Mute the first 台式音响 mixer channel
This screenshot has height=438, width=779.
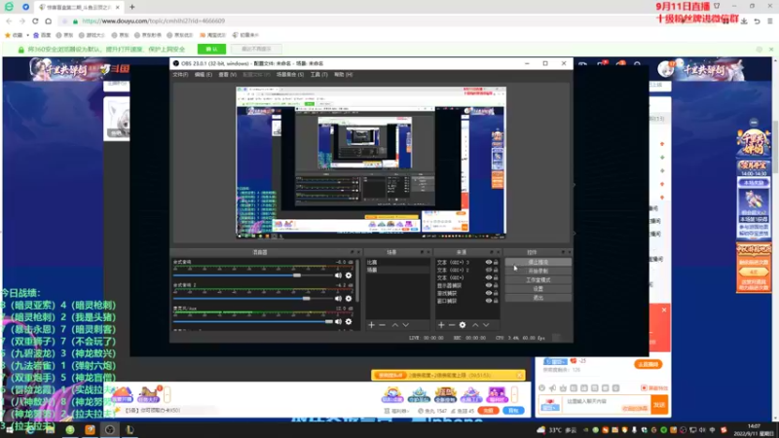338,275
